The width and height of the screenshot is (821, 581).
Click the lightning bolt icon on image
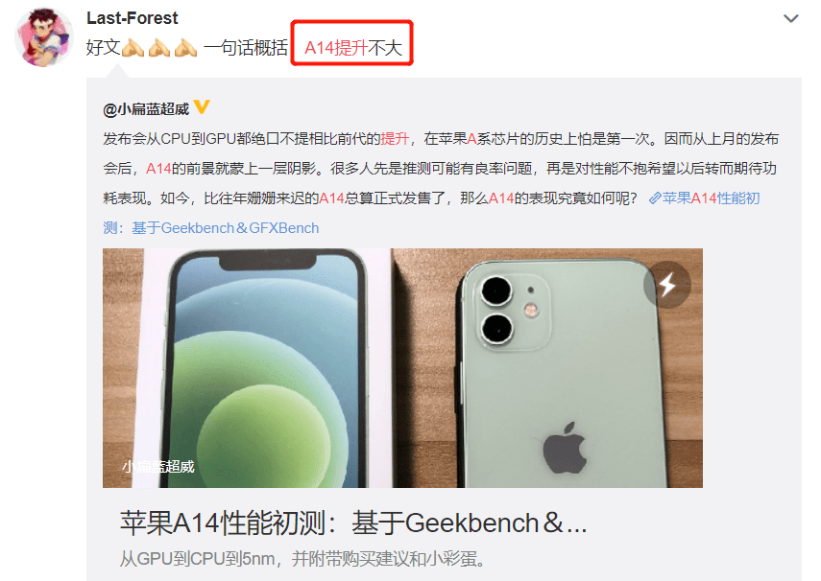pyautogui.click(x=667, y=285)
